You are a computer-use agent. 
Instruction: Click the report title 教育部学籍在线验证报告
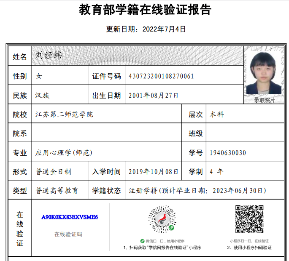(x=145, y=10)
